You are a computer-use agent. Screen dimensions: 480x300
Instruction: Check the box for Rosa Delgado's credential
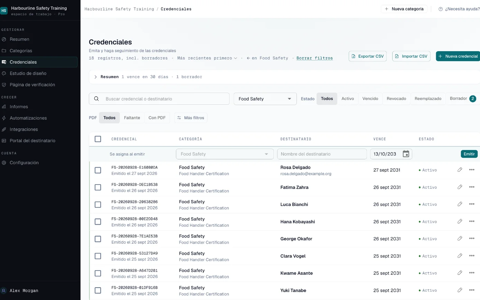(x=98, y=170)
